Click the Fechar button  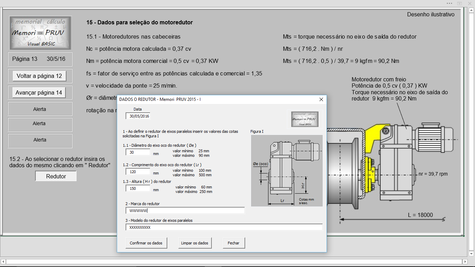coord(234,243)
